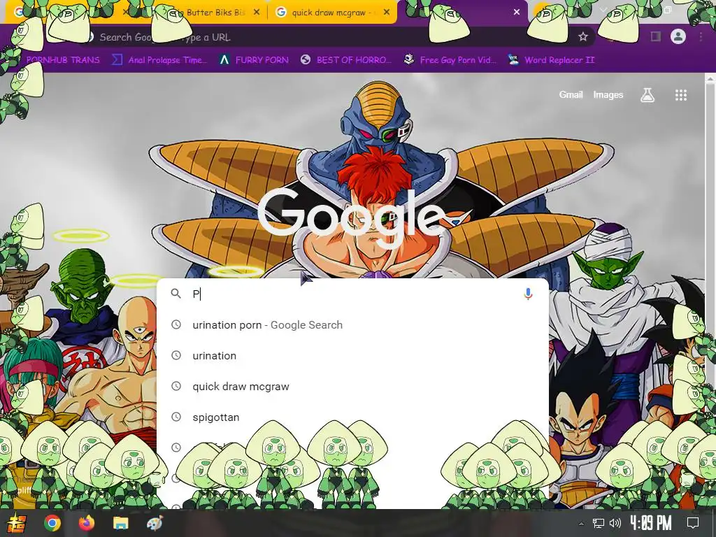Open File Explorer from the taskbar

tap(120, 523)
